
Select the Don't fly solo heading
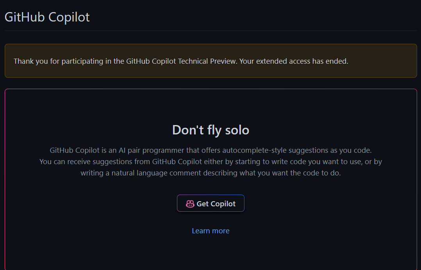210,130
